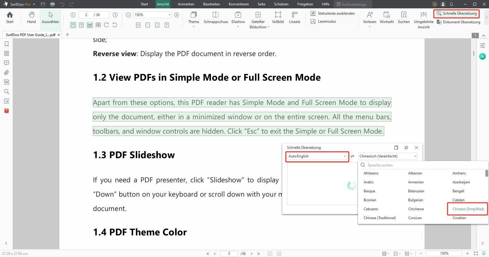Enable Lesemodus reading mode

[x=323, y=21]
